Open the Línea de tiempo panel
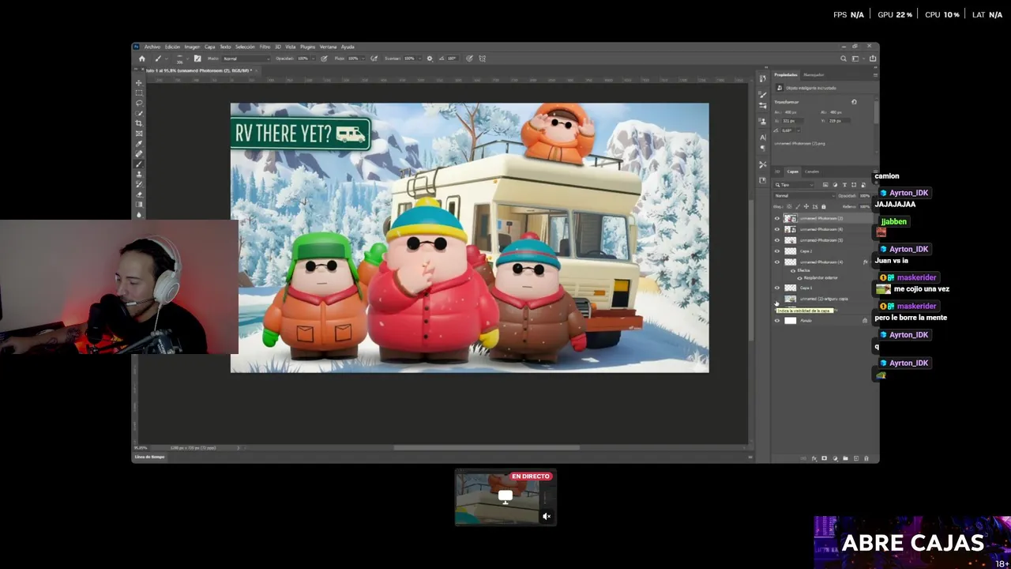1011x569 pixels. tap(150, 457)
